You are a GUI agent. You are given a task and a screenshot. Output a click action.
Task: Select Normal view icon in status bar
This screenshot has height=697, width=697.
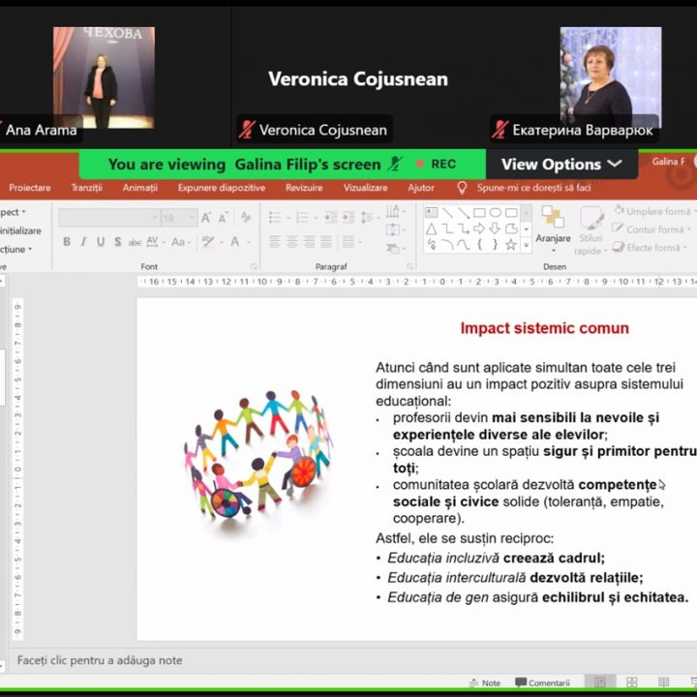pyautogui.click(x=601, y=682)
